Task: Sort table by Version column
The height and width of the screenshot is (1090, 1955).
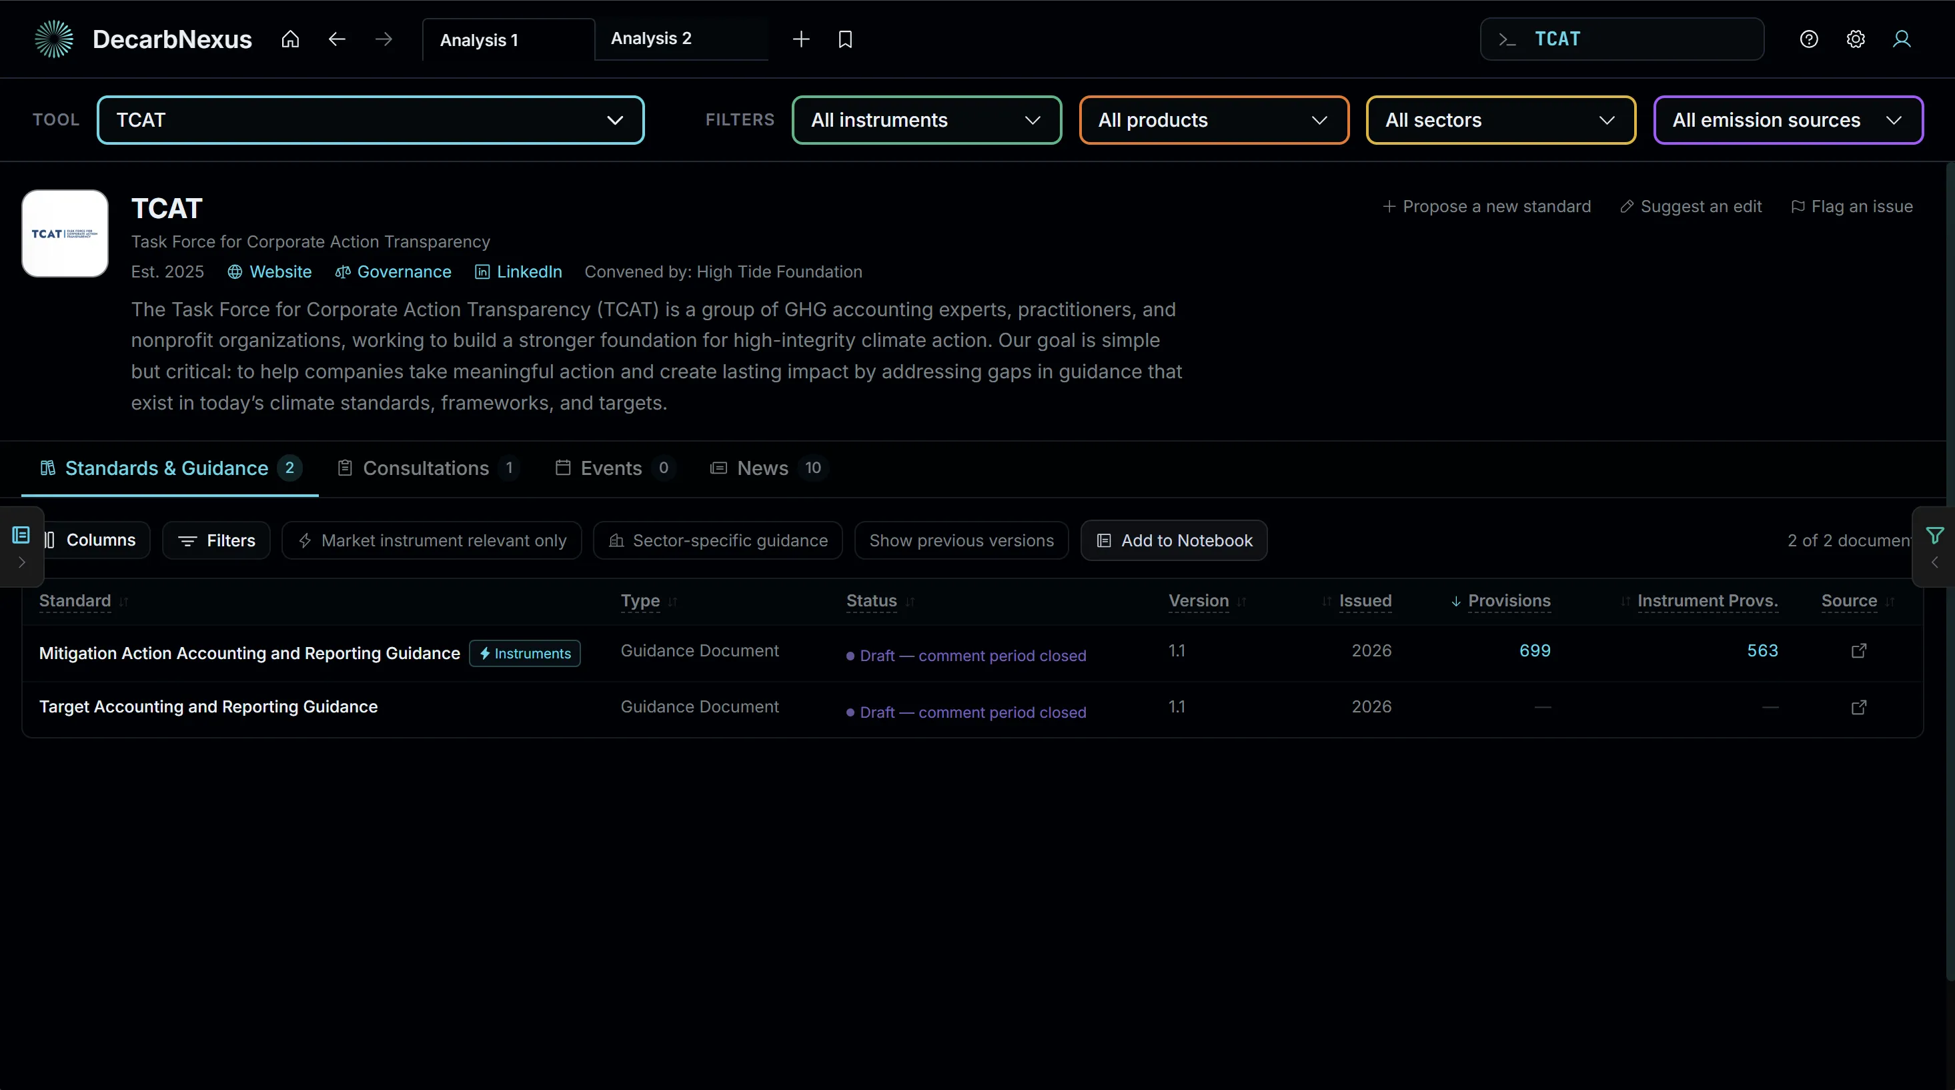Action: coord(1199,600)
